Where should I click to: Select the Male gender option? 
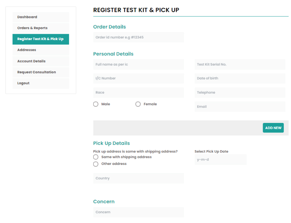96,104
